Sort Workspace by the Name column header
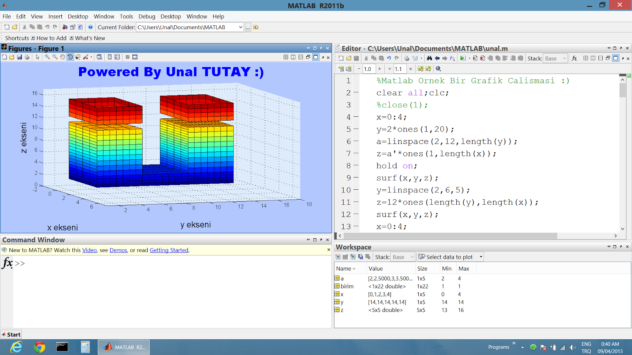632x355 pixels. pos(350,269)
